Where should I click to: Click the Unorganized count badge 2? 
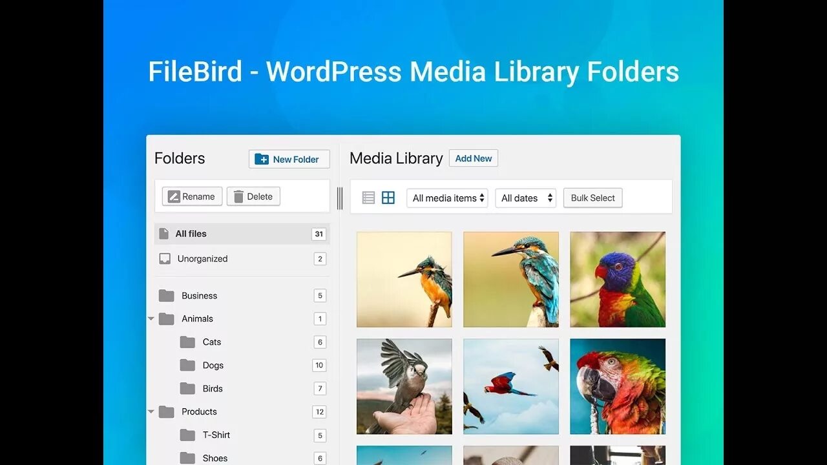point(319,258)
